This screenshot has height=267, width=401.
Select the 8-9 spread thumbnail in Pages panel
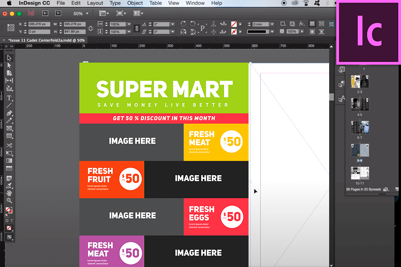[x=360, y=150]
